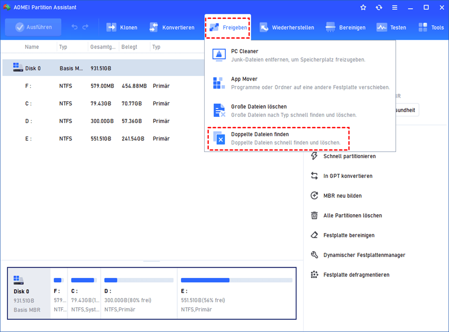Click the Schnell partitionieren lightning icon

click(314, 156)
